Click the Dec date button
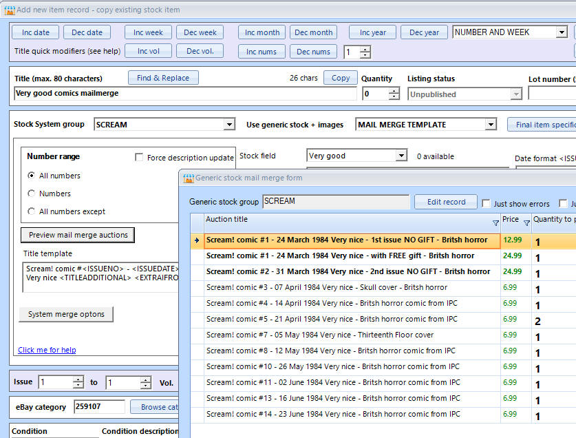This screenshot has width=576, height=438. 87,32
